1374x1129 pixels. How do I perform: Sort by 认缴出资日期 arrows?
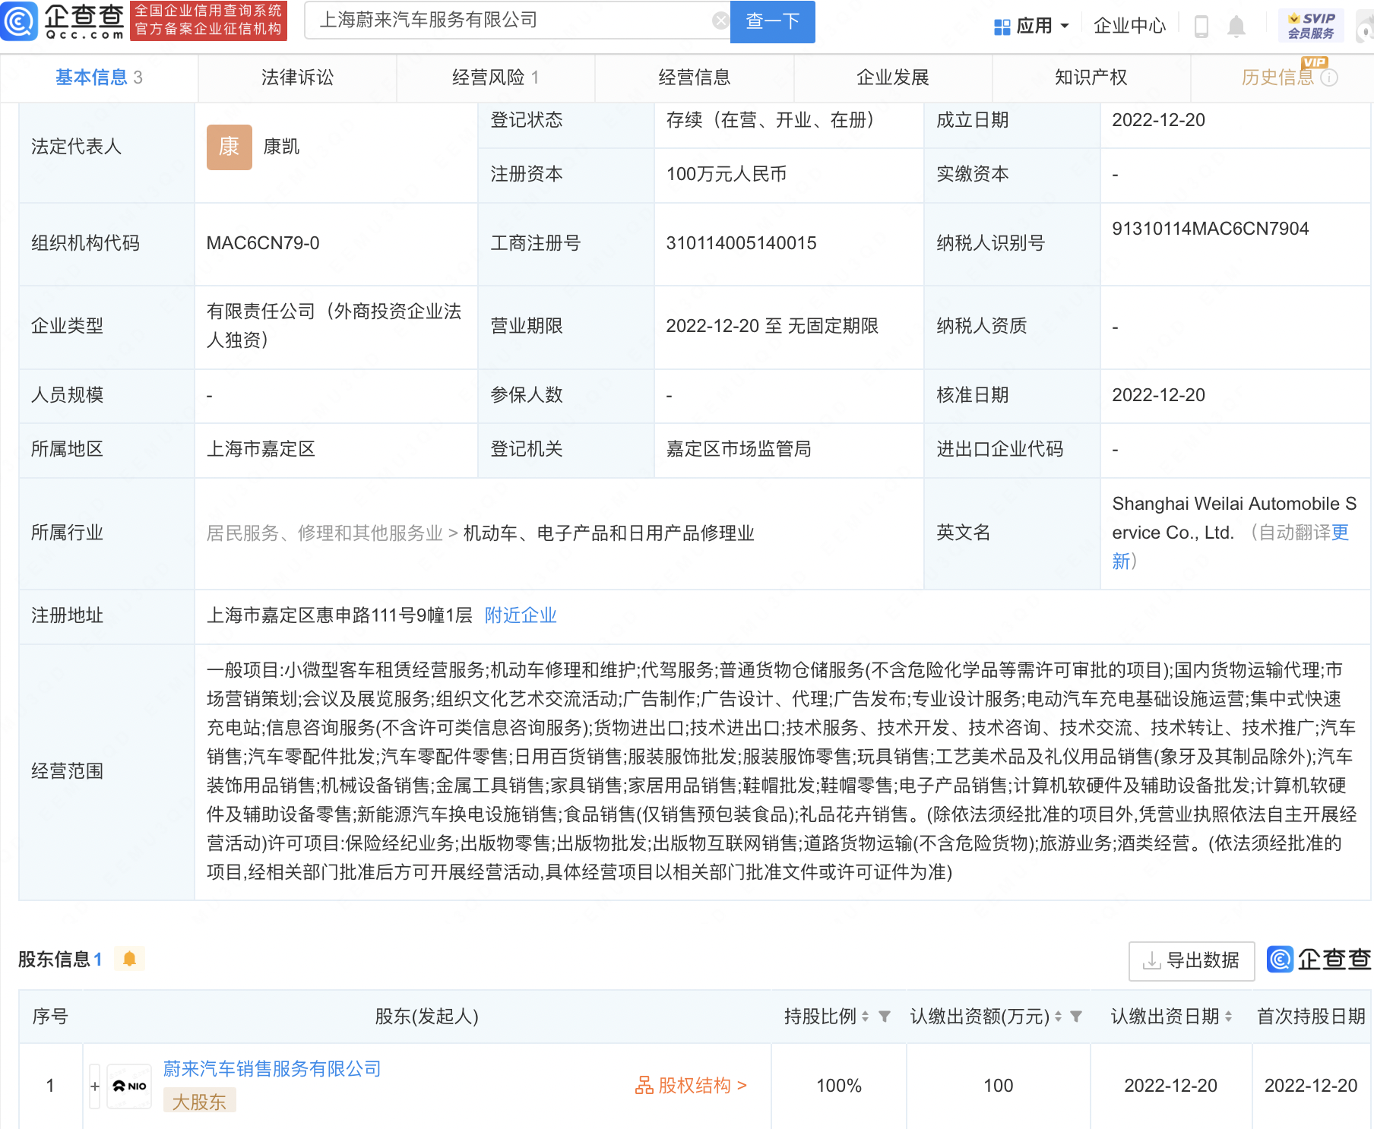coord(1228,1017)
